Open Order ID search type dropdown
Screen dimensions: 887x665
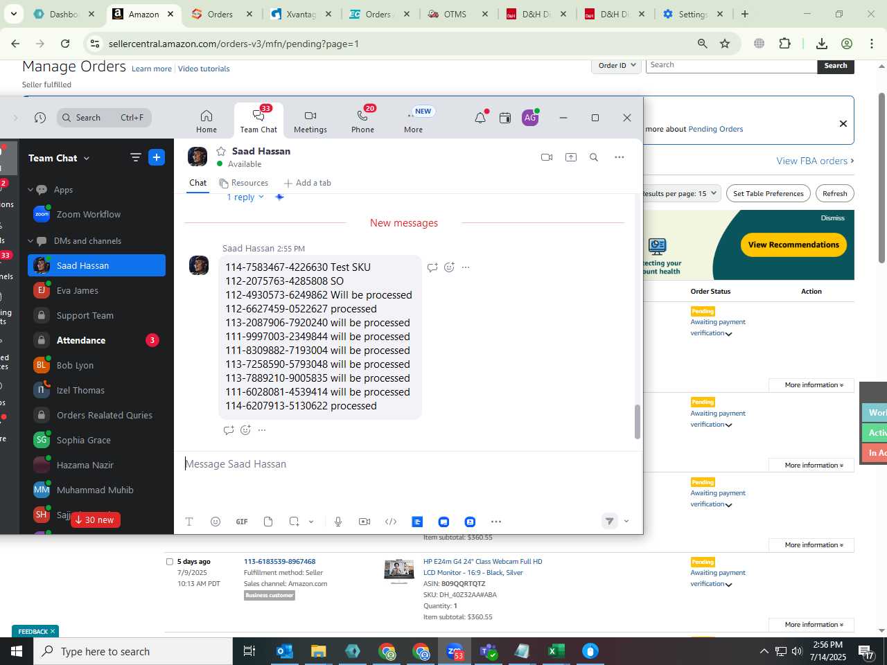coord(616,65)
